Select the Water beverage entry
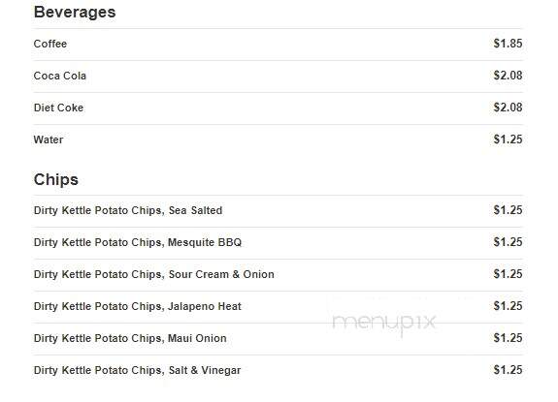The height and width of the screenshot is (402, 558). (x=278, y=139)
